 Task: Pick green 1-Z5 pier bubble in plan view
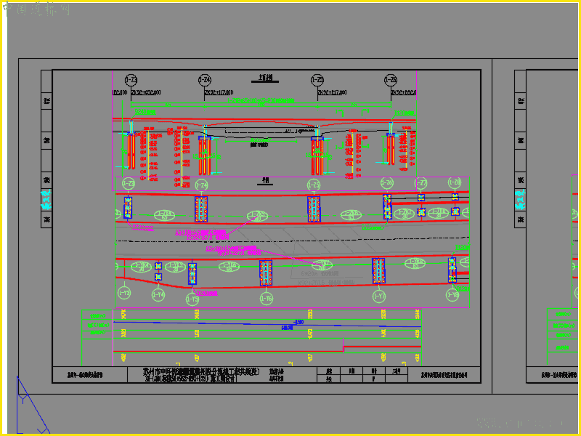314,185
